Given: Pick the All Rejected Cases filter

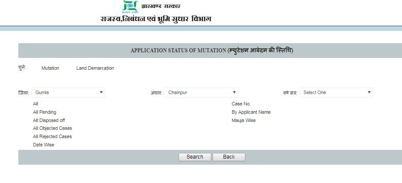Looking at the screenshot, I should coord(52,136).
